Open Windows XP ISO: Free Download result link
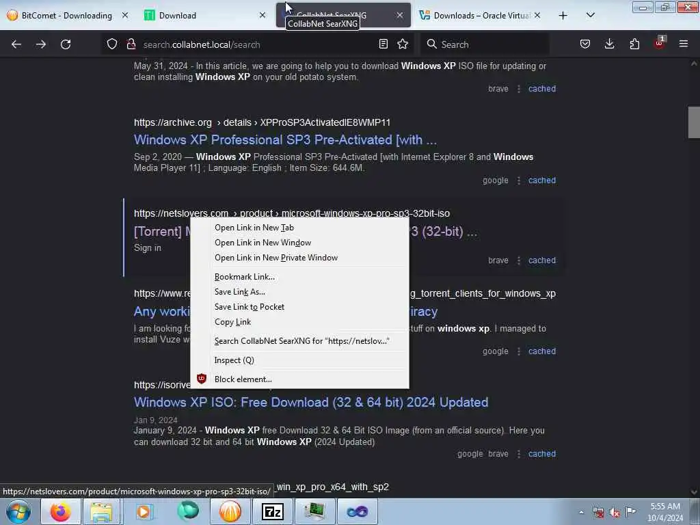 tap(311, 402)
